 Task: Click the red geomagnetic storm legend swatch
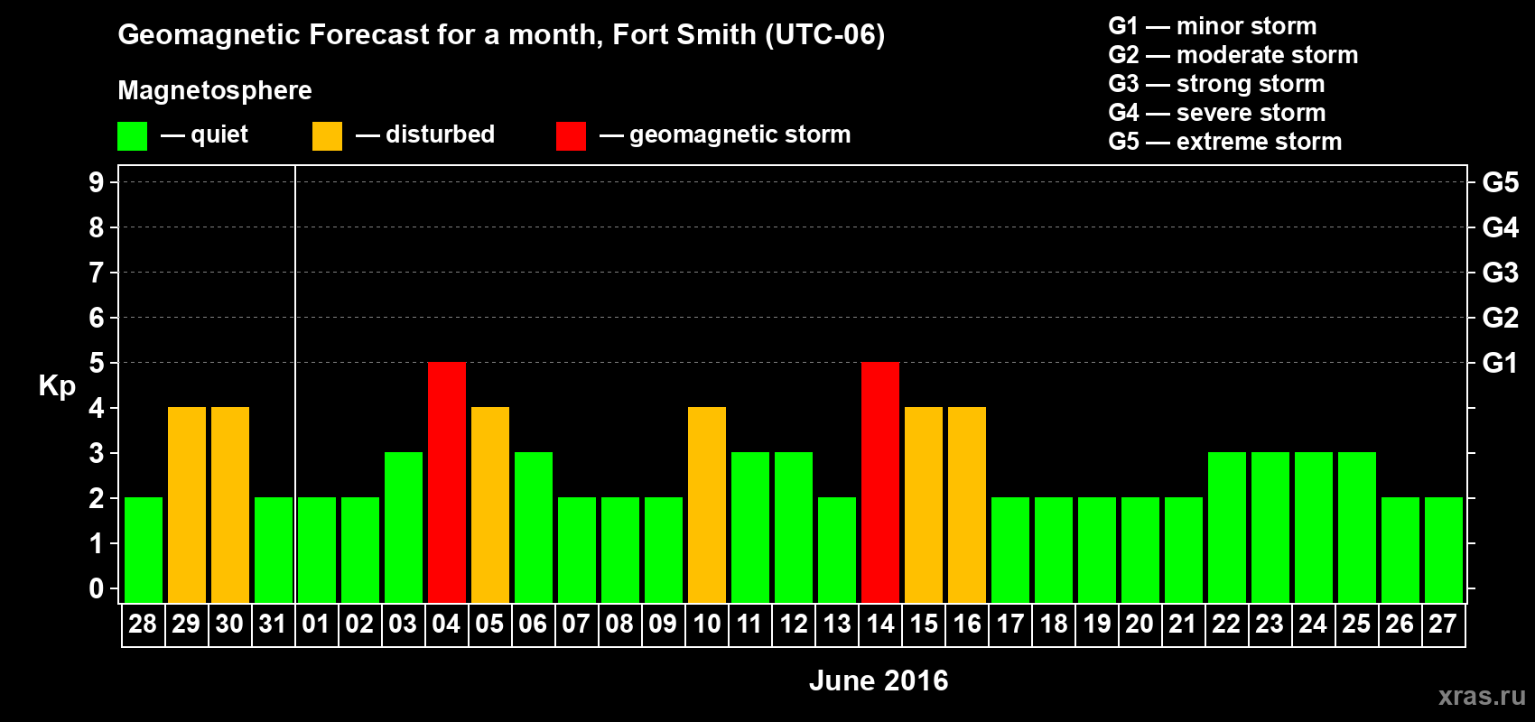571,136
